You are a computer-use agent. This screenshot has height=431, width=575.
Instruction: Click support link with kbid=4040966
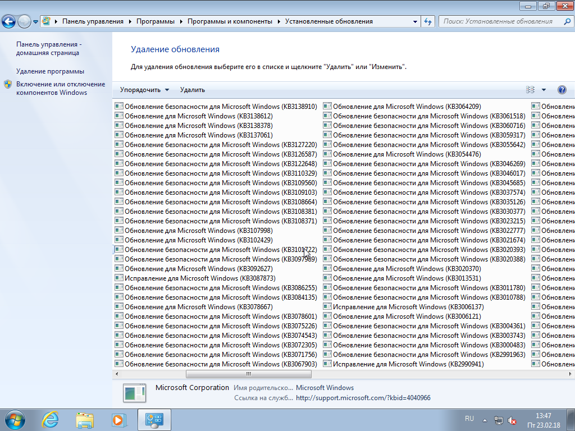363,398
